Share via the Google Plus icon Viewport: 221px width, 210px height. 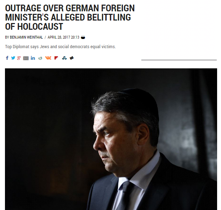(19, 58)
